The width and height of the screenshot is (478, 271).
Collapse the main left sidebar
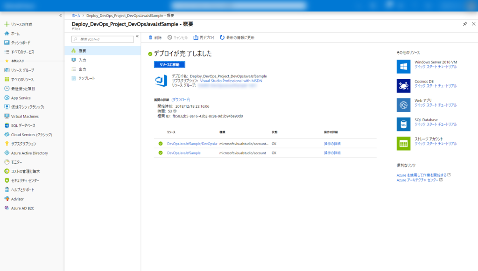pyautogui.click(x=60, y=15)
